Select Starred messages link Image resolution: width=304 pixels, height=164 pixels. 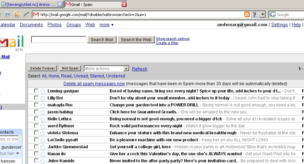click(x=97, y=76)
